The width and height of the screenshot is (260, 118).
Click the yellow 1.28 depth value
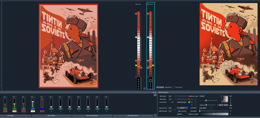(14, 111)
